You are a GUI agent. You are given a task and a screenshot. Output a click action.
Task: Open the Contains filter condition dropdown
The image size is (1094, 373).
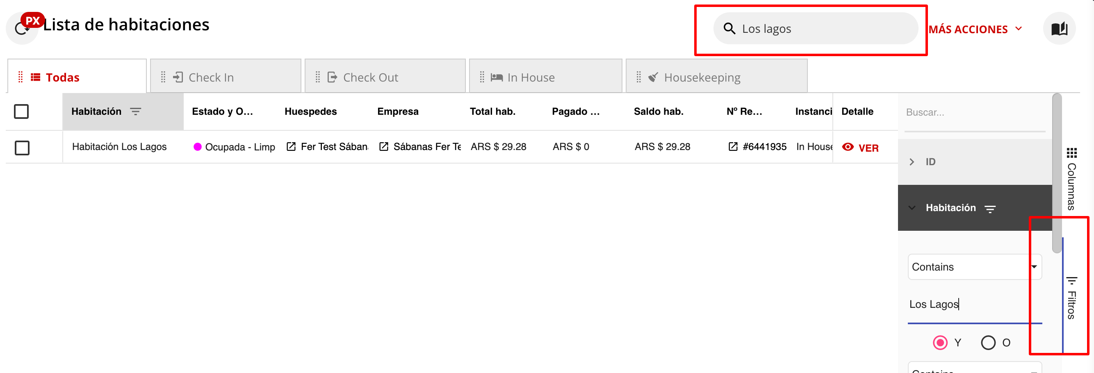pyautogui.click(x=974, y=267)
